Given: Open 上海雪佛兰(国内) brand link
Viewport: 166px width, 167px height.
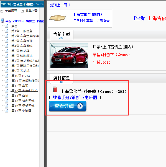Looking at the screenshot, I should click(88, 14).
